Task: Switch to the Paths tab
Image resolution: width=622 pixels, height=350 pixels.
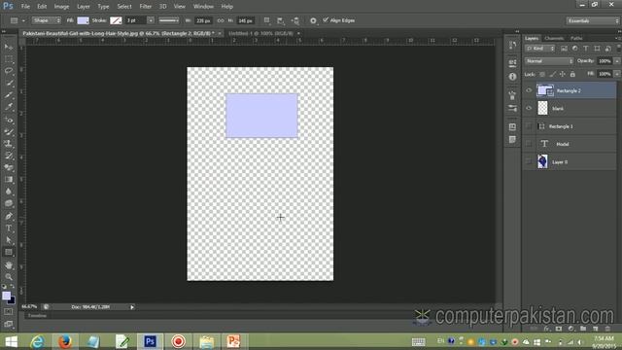Action: pos(576,38)
